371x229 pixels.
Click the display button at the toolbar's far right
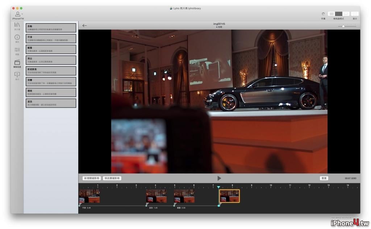pyautogui.click(x=355, y=14)
